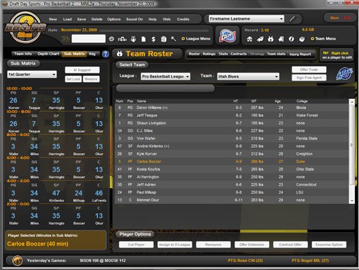
Task: Open the Contracts roster tab
Action: click(238, 54)
